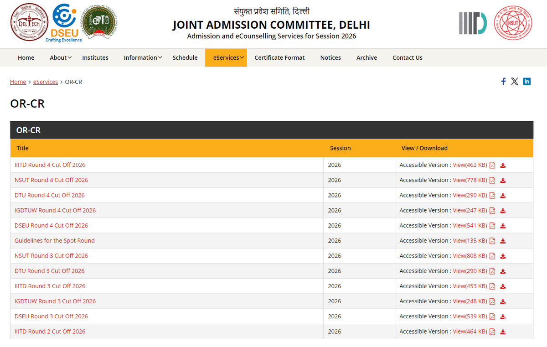The width and height of the screenshot is (547, 347).
Task: Click View(462 KB) link
Action: tap(470, 165)
